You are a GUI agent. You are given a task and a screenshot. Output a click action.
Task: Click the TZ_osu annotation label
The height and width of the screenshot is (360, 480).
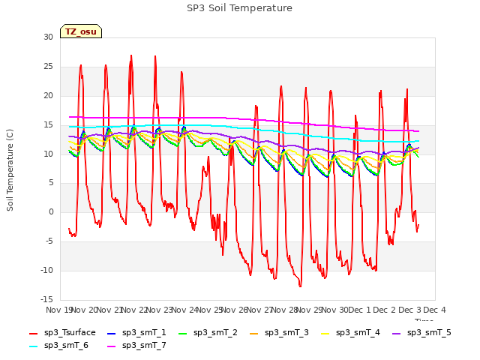click(81, 31)
